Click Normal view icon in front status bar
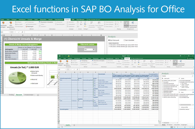This screenshot has width=195, height=129. [x=172, y=127]
